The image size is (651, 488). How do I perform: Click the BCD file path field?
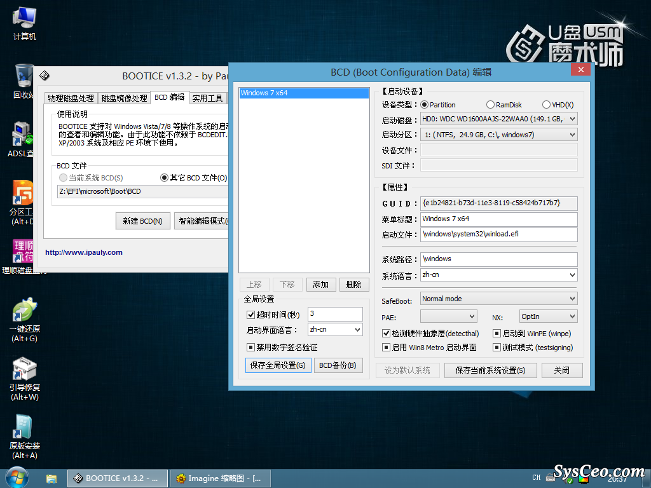pyautogui.click(x=142, y=191)
